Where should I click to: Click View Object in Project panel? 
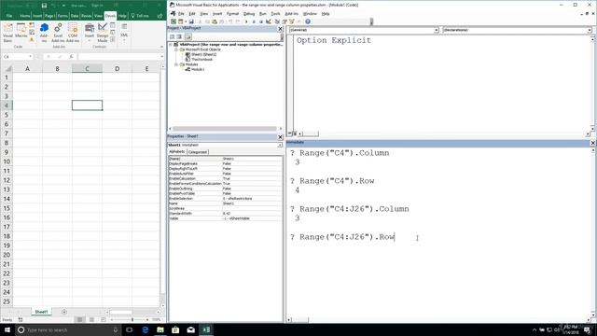coord(179,37)
